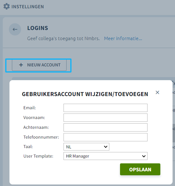Screen dimensions: 175x186
Task: Click the Voornaam label
Action: [34, 117]
